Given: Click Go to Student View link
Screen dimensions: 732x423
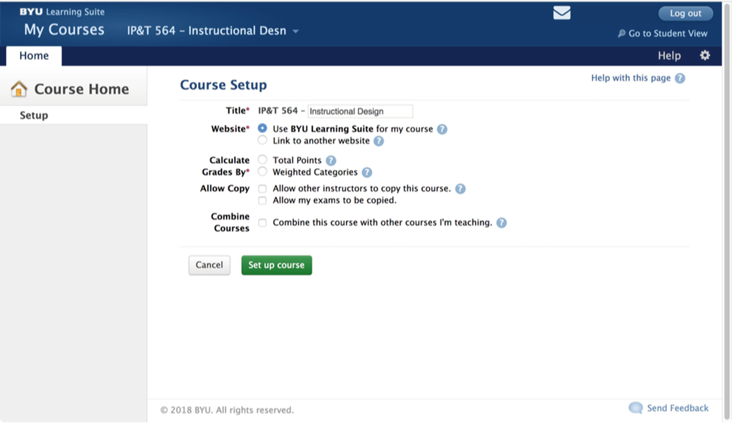Looking at the screenshot, I should 668,33.
